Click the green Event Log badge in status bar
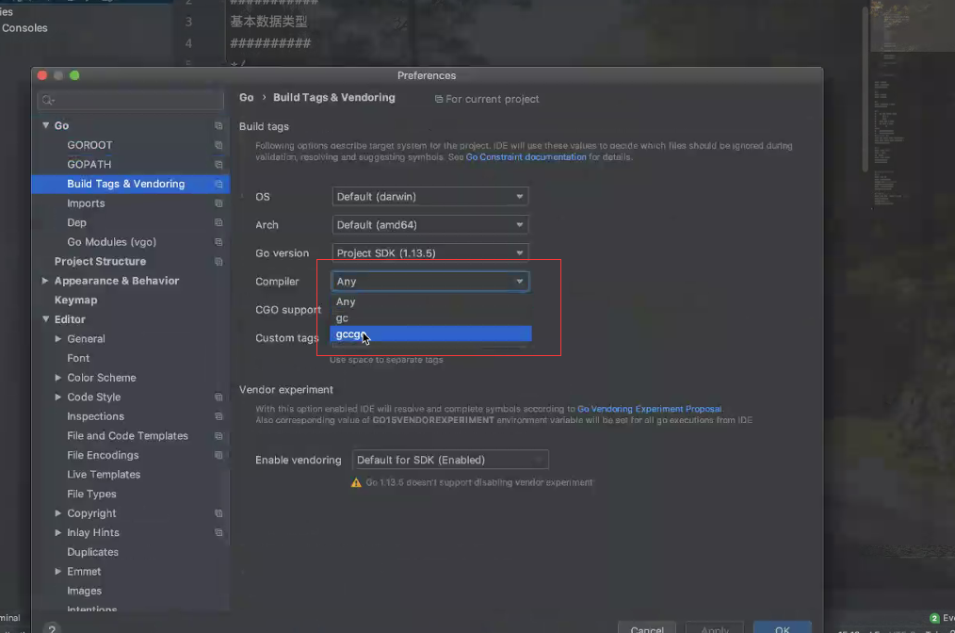Screen dimensions: 955x633 click(x=934, y=618)
